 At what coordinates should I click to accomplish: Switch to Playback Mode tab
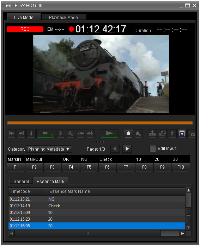pyautogui.click(x=63, y=17)
